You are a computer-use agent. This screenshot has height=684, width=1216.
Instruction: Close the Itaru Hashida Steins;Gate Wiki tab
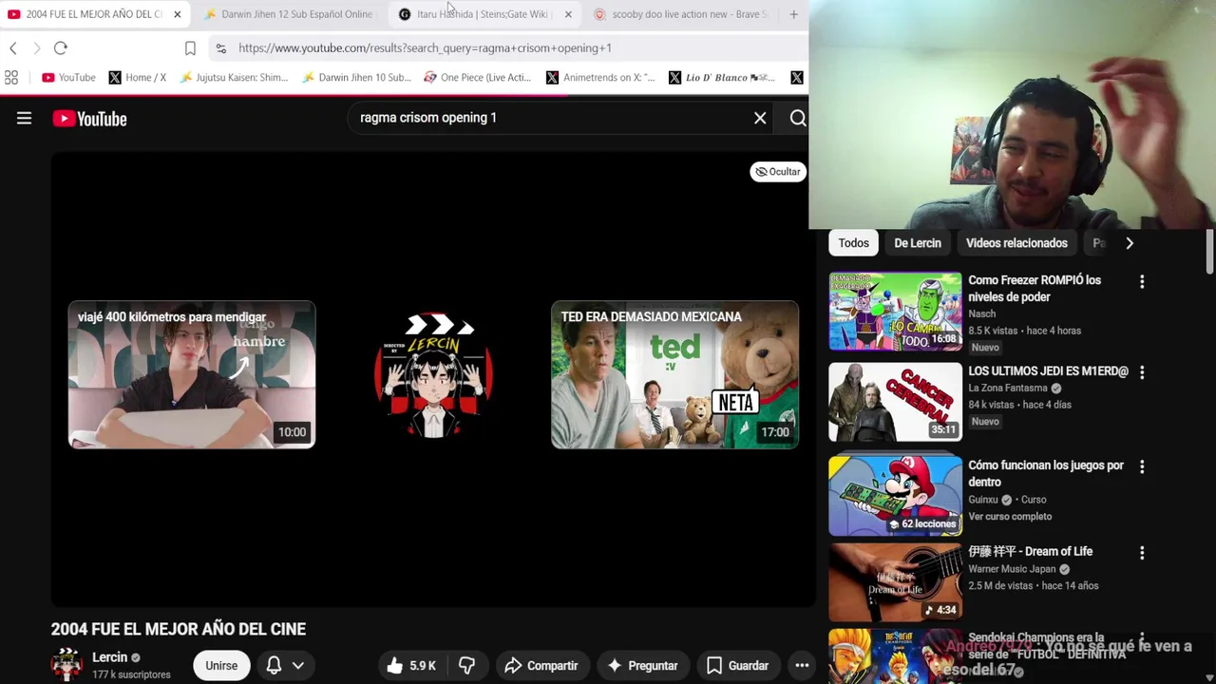coord(568,14)
